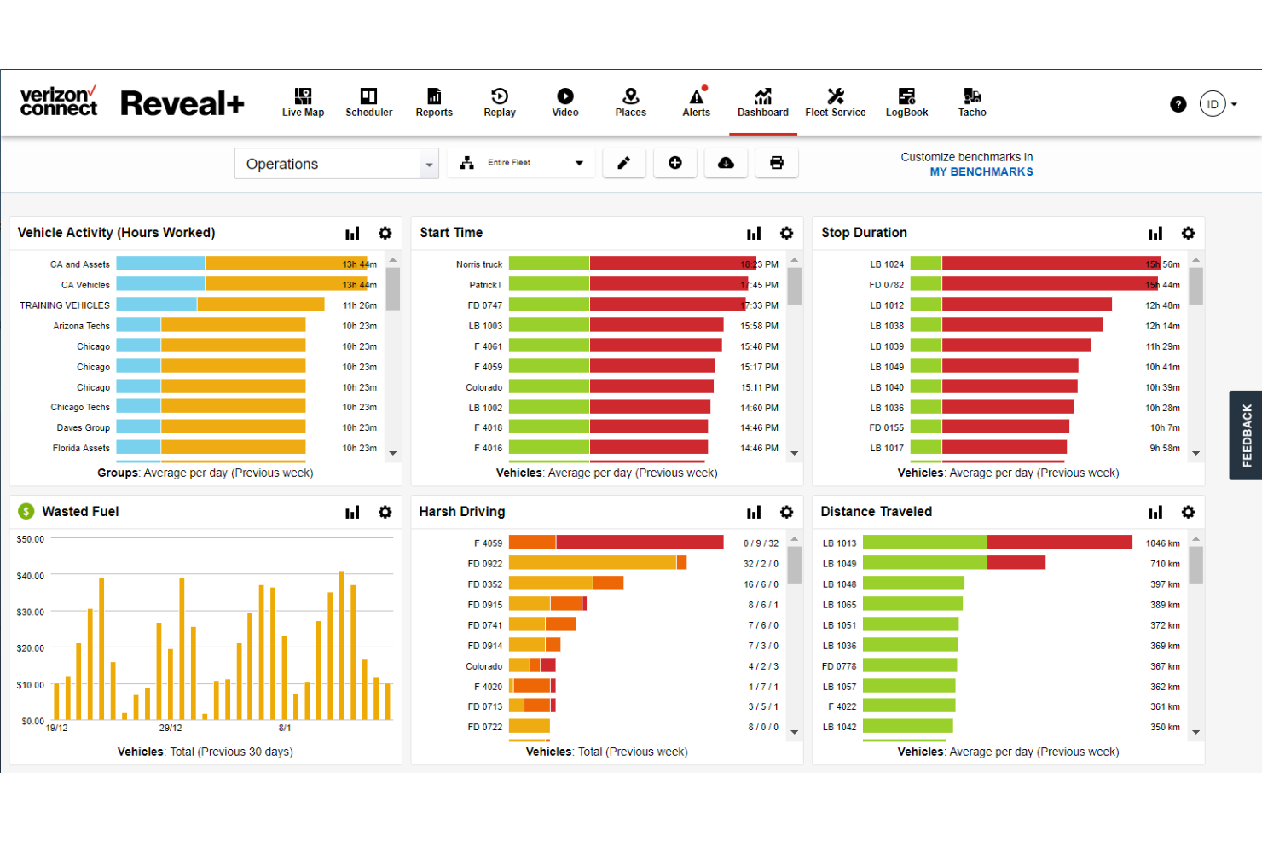Open the ID account menu dropdown
The image size is (1262, 842).
1218,103
